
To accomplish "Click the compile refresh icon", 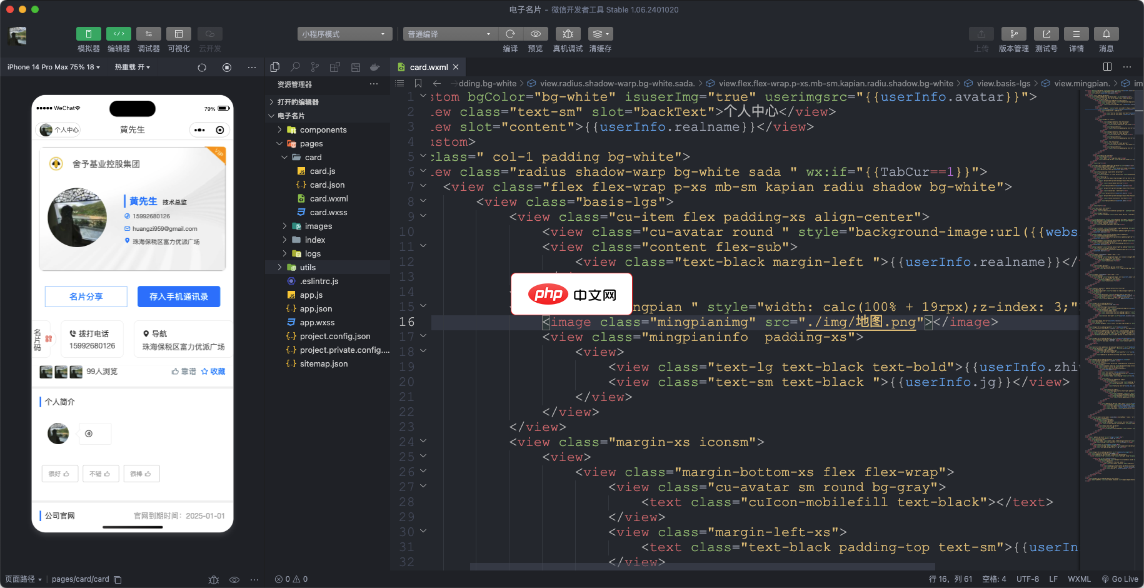I will (510, 34).
